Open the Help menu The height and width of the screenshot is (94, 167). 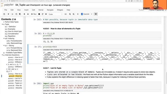coord(68,10)
